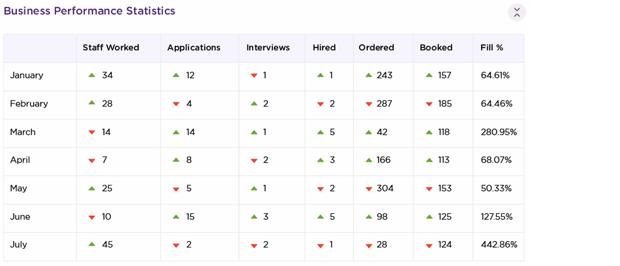Click the green up arrow in July Staff Worked
This screenshot has height=266, width=620.
(x=92, y=244)
